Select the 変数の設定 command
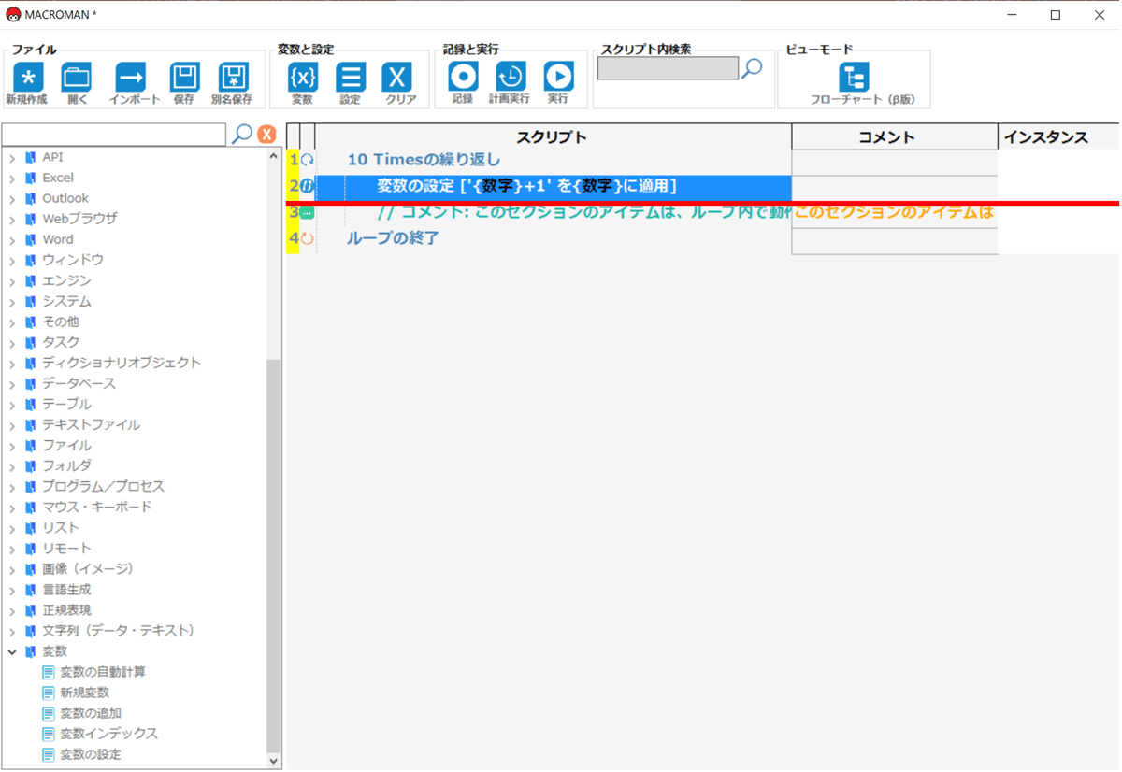This screenshot has width=1122, height=772. tap(91, 754)
